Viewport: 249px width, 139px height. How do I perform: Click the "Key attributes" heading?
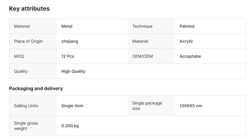(x=29, y=9)
